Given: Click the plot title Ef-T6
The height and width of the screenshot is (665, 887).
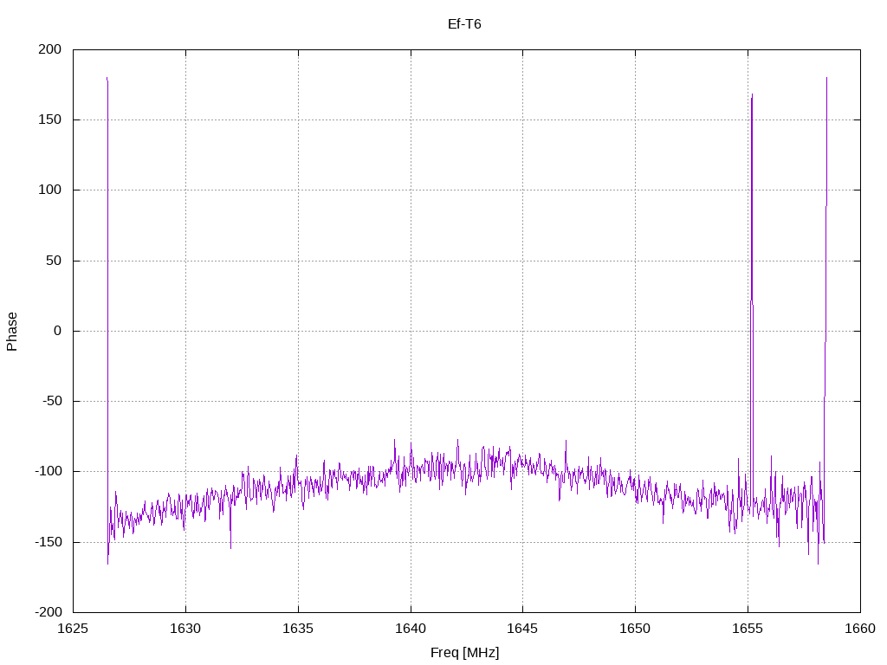Looking at the screenshot, I should (x=464, y=23).
